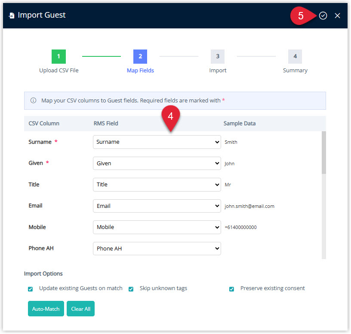Click the Auto-Match button
This screenshot has height=334, width=351.
(x=46, y=309)
